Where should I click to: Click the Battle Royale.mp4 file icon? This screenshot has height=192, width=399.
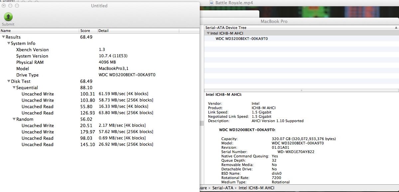[212, 3]
